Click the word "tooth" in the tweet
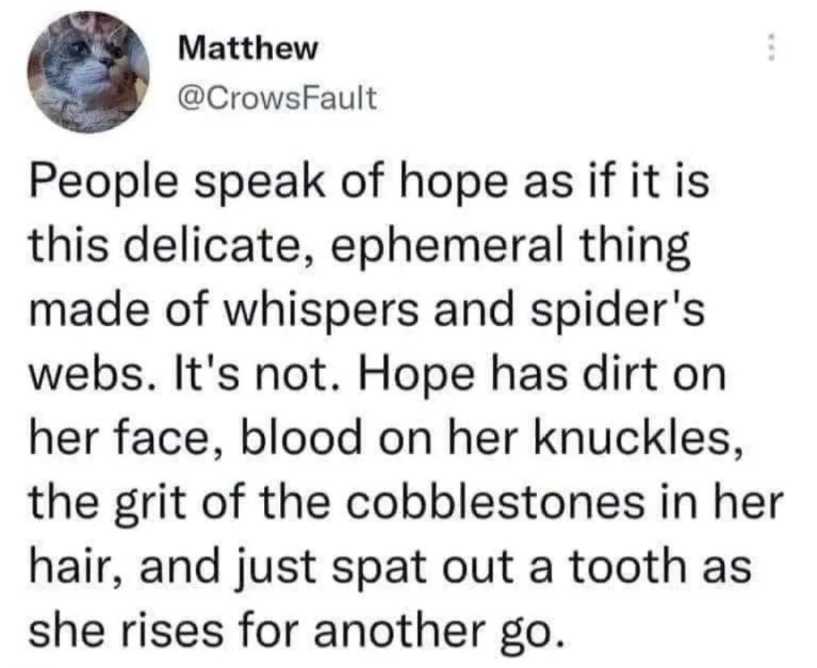 [x=635, y=561]
